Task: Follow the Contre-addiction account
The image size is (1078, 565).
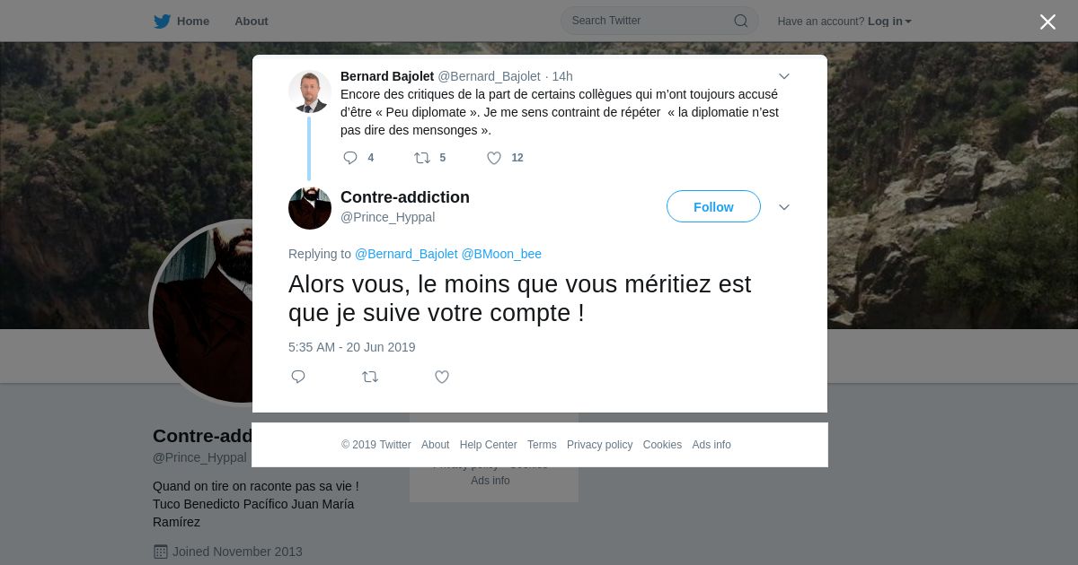Action: coord(713,206)
